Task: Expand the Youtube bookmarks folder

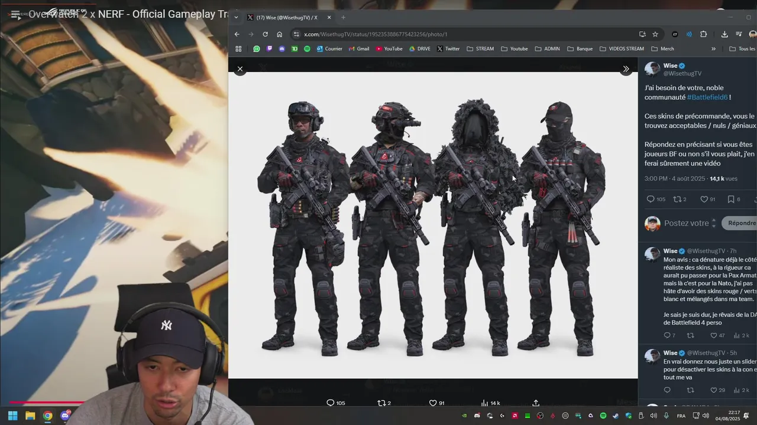Action: (514, 49)
